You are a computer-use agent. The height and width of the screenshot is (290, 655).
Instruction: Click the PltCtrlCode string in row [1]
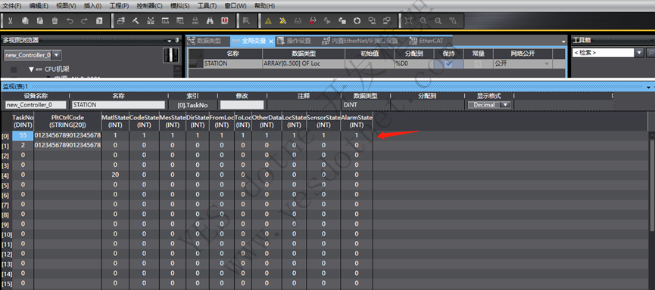tap(67, 146)
